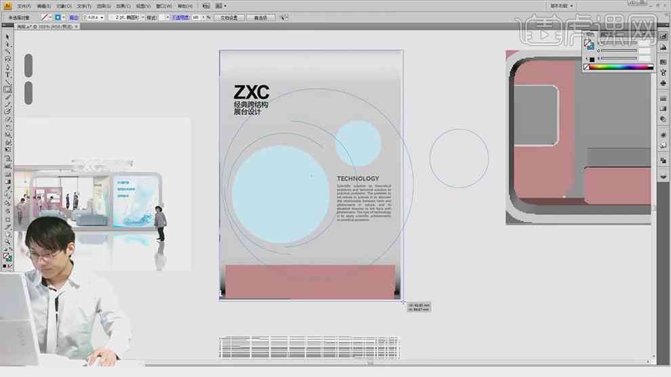Toggle fill and stroke box in toolbar

(x=7, y=257)
